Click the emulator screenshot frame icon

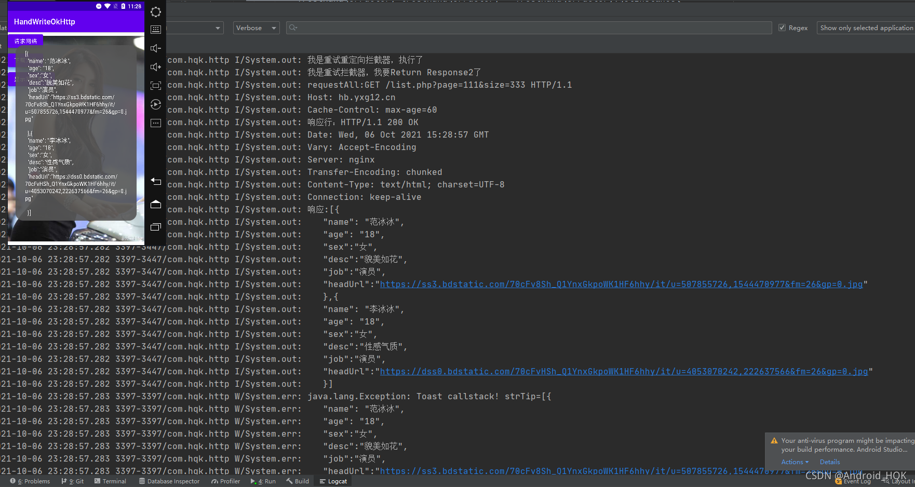pyautogui.click(x=155, y=86)
